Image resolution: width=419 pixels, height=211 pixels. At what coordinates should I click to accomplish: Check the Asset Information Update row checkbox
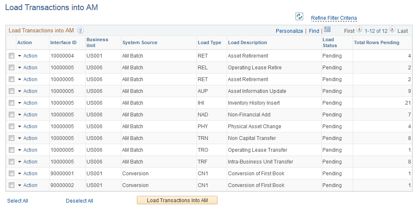[x=11, y=91]
